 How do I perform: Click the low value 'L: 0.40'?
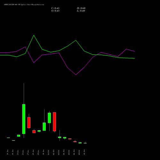[81, 11]
